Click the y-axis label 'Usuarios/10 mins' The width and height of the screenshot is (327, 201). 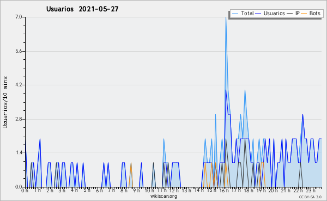tap(5, 102)
